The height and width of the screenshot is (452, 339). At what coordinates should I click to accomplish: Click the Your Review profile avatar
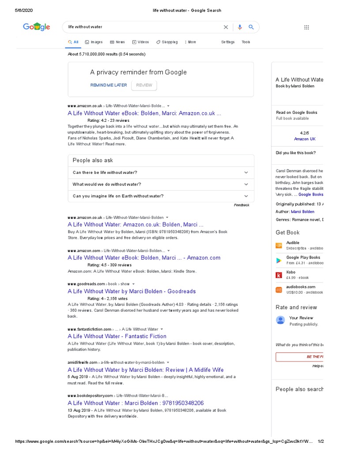click(280, 320)
